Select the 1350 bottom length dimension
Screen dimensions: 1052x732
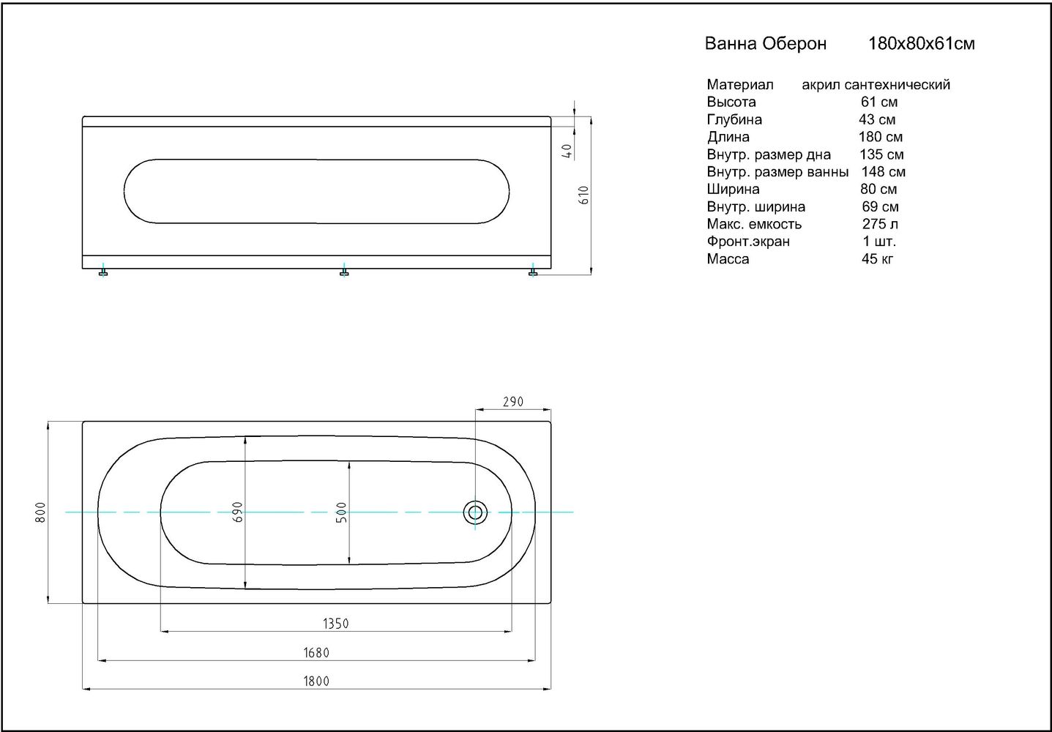pos(335,624)
